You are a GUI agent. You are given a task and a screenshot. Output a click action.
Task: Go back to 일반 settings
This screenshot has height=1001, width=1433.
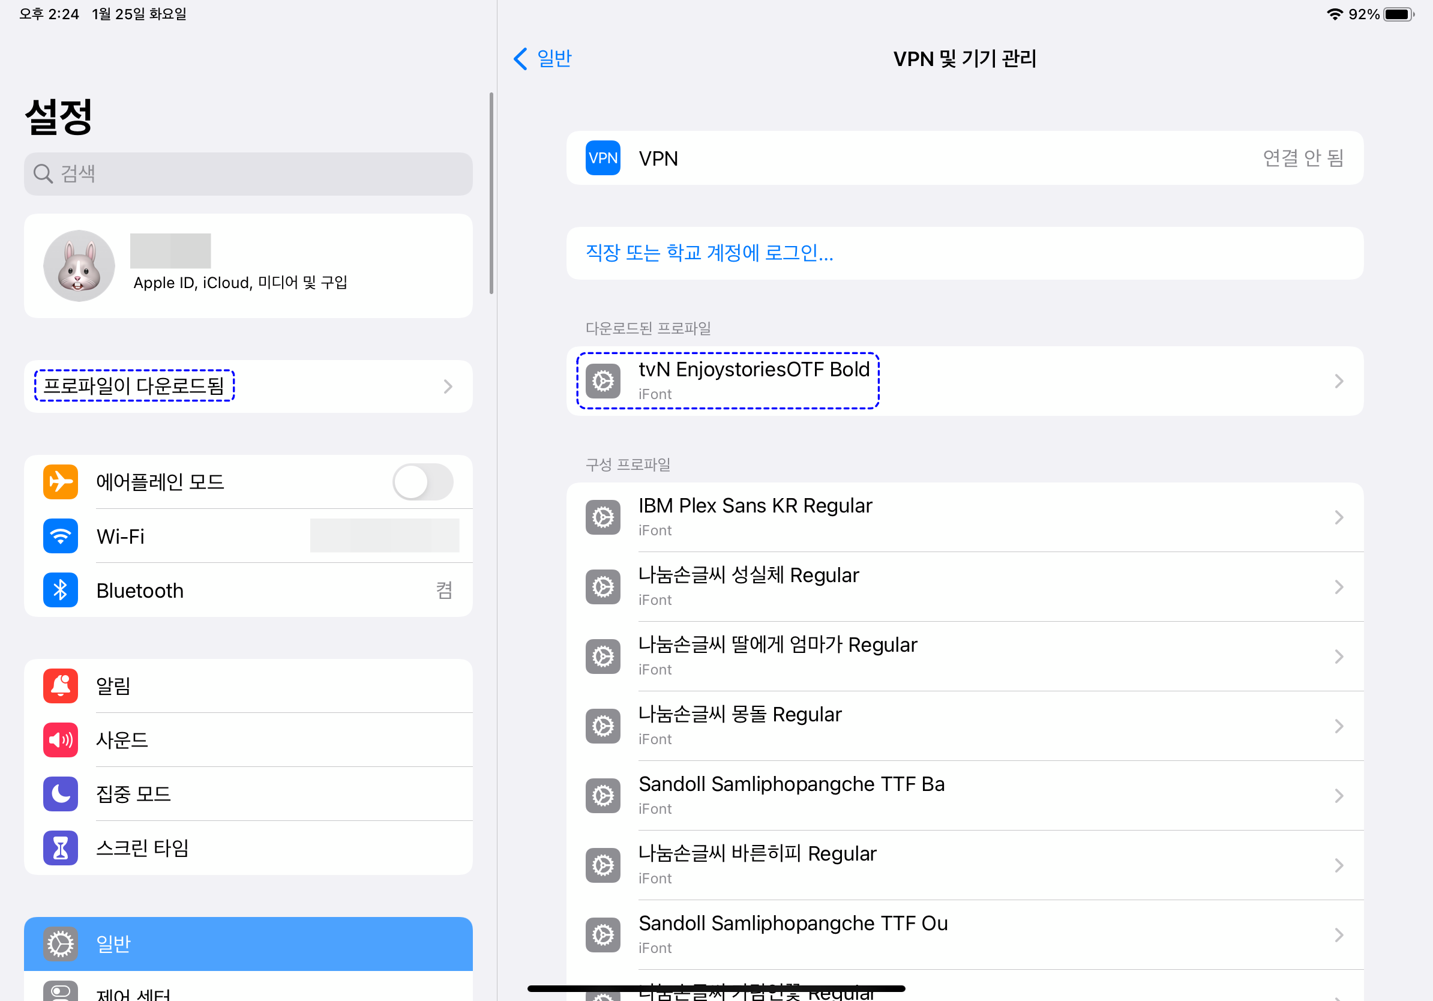543,59
